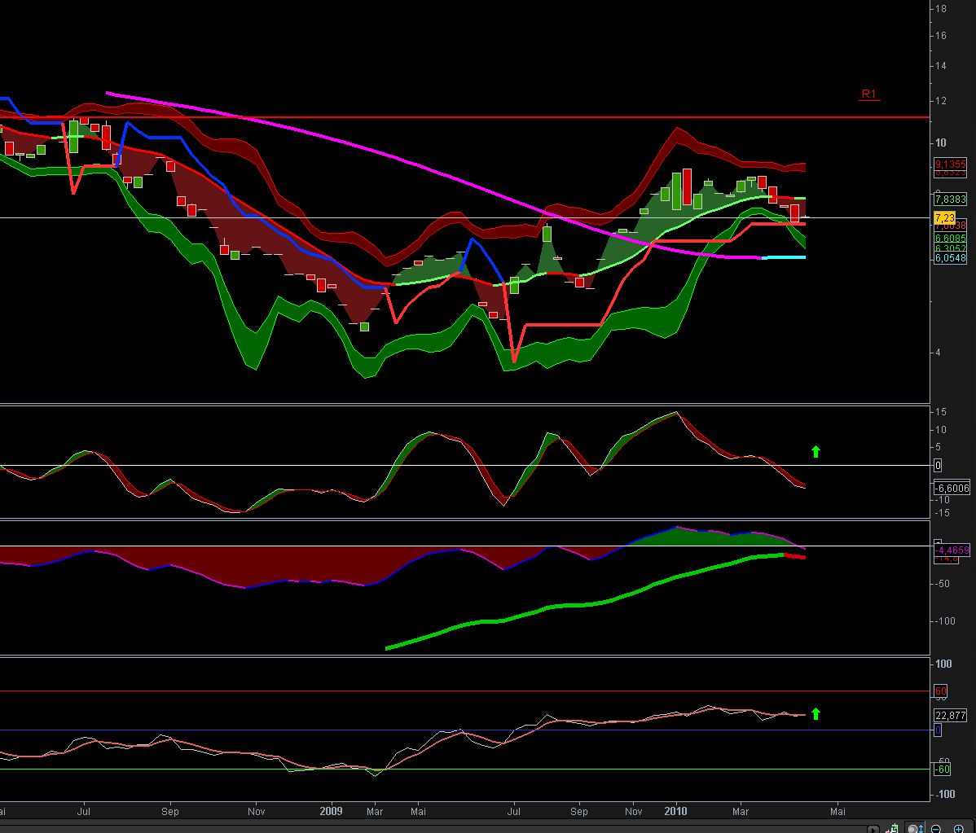Click the green up arrow in bottom oscillator panel
The image size is (976, 833).
coord(816,713)
